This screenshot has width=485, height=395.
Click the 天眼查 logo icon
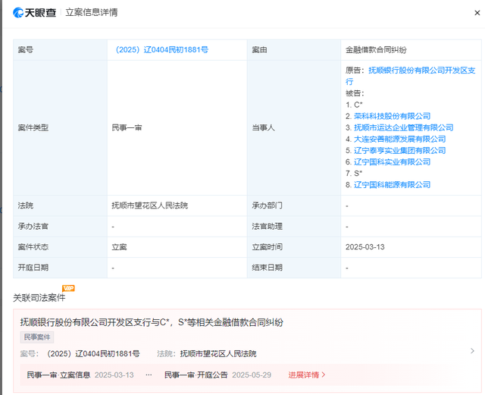(18, 12)
